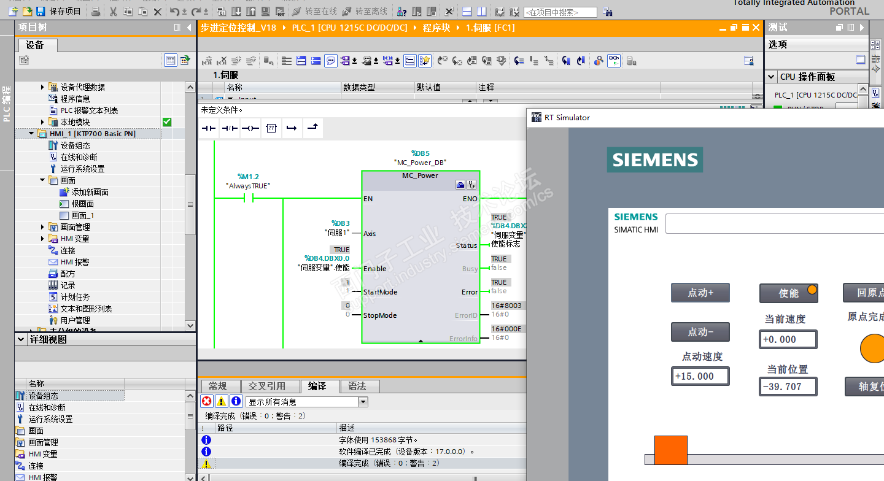Expand the 本地模块 tree node
Viewport: 884px width, 481px height.
(42, 122)
